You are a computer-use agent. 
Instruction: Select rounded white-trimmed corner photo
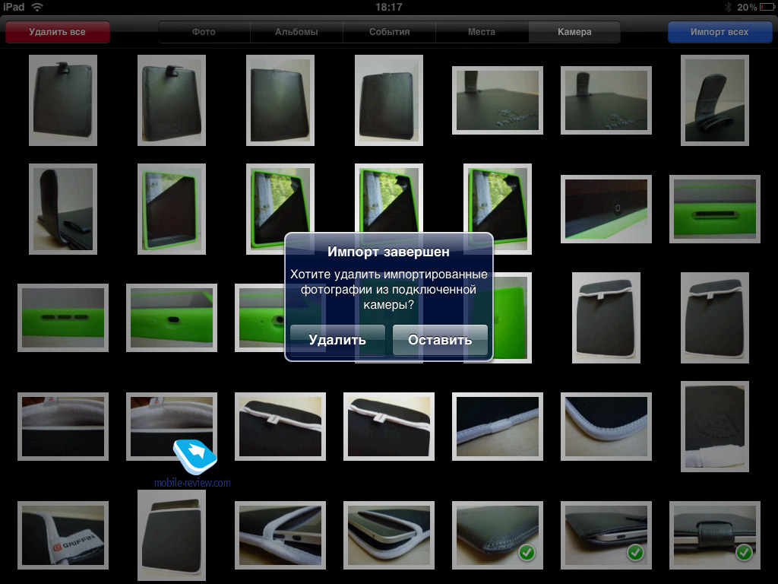(x=606, y=427)
